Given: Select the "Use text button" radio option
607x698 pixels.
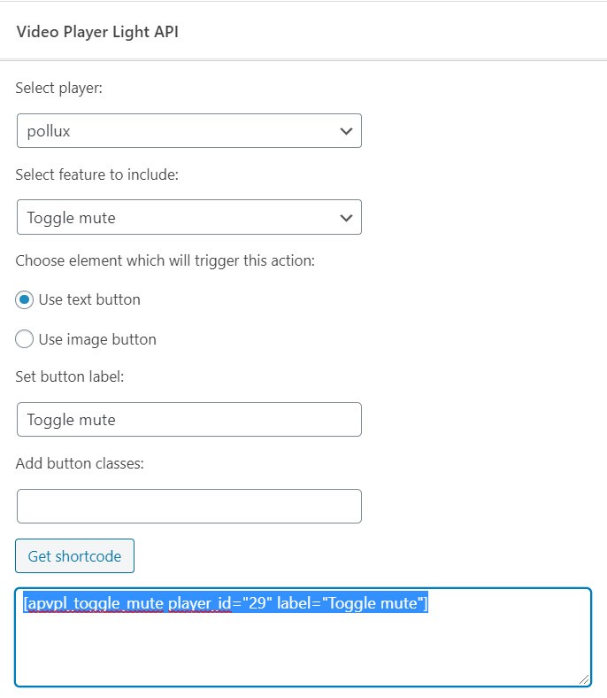Looking at the screenshot, I should [x=25, y=299].
